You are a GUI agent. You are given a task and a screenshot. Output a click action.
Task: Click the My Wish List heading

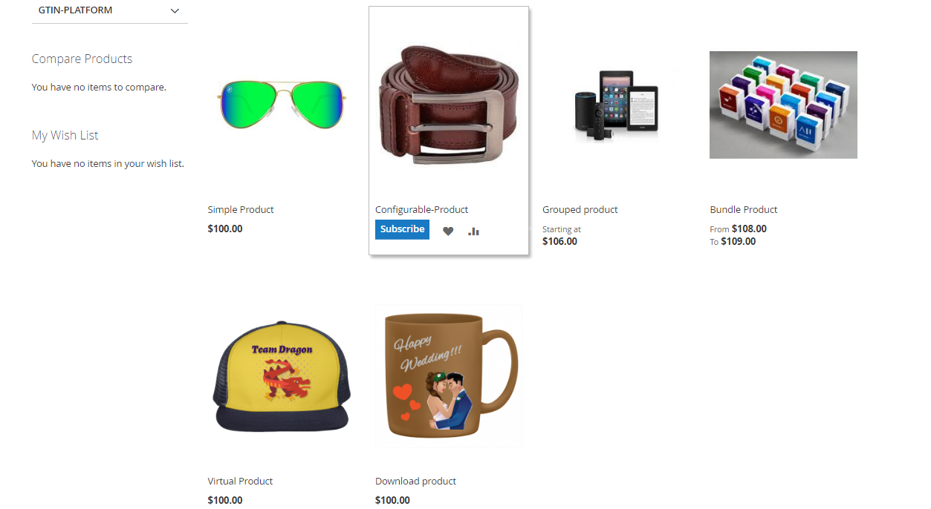65,136
